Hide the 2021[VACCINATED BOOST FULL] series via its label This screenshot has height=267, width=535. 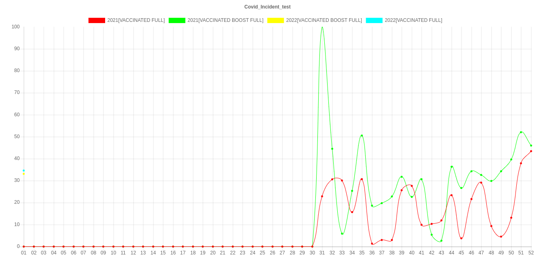click(x=225, y=20)
